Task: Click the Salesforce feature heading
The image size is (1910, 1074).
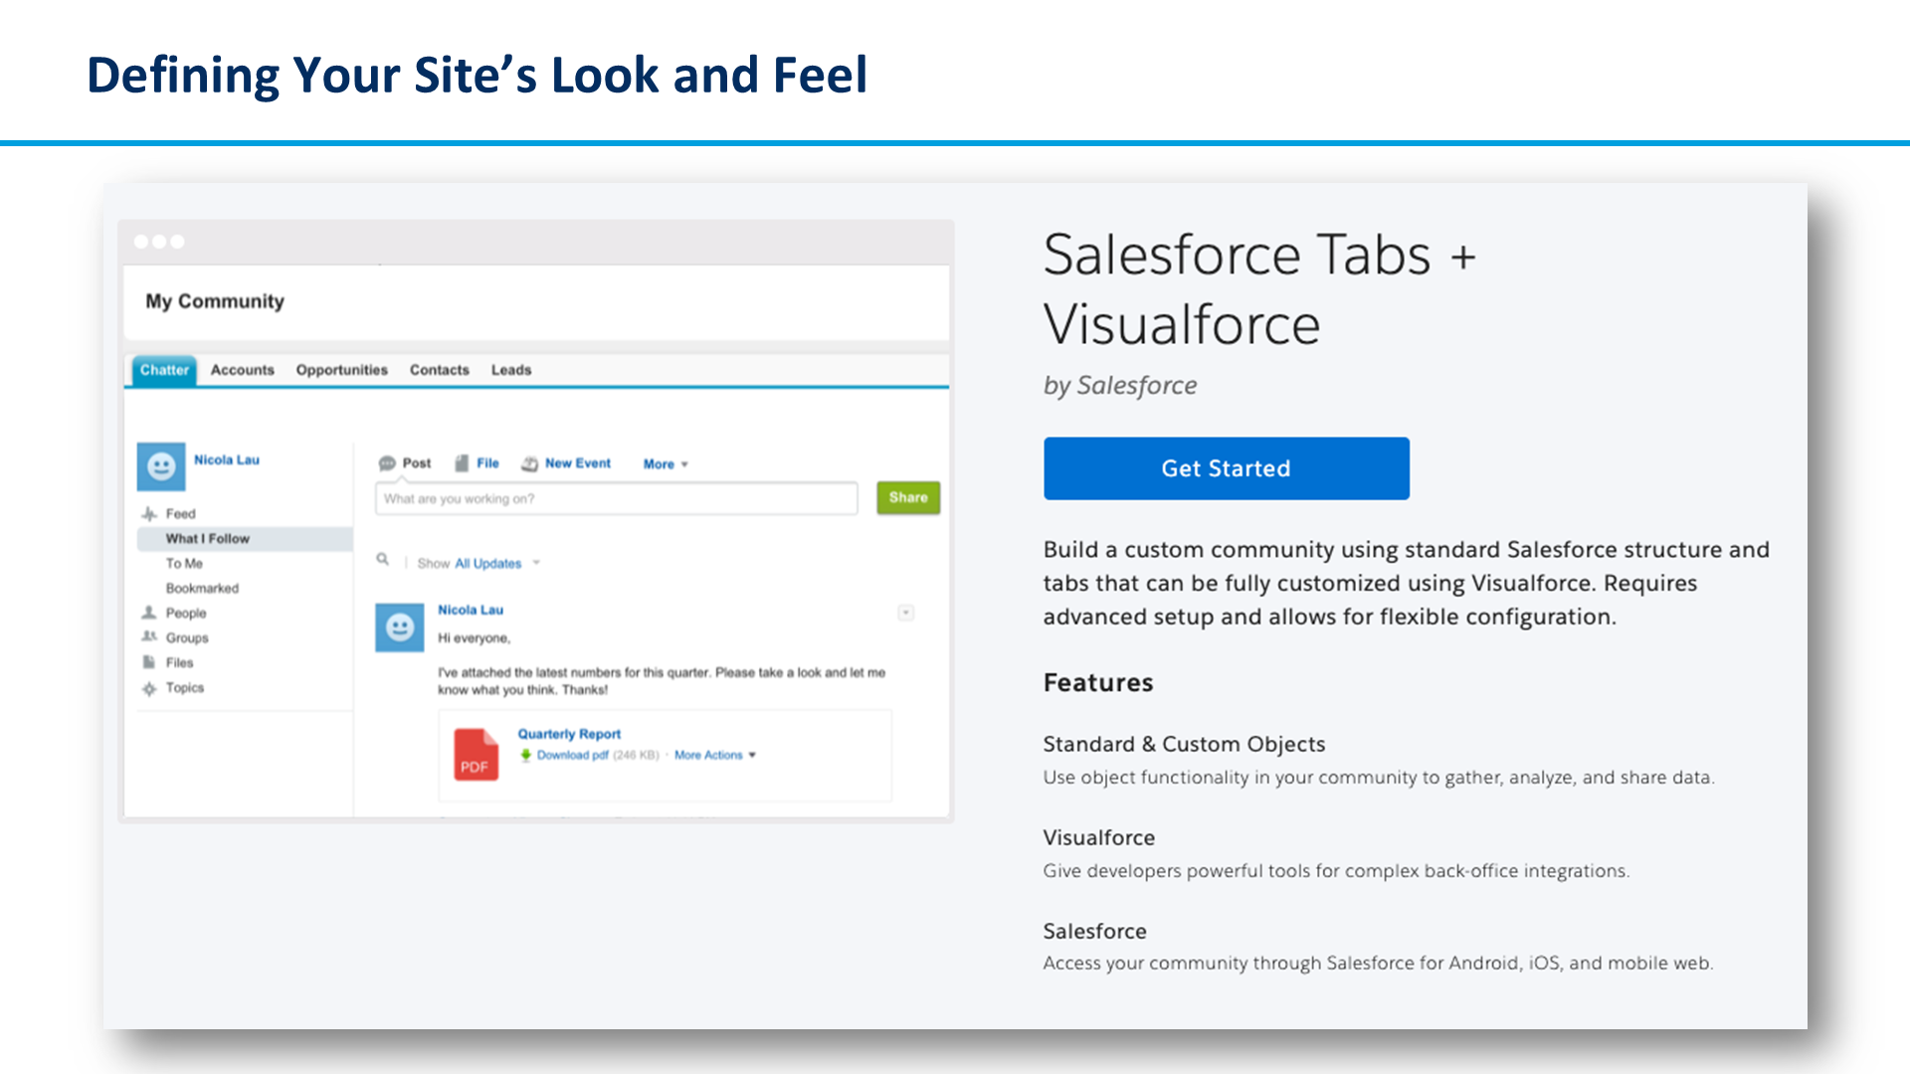Action: [x=1094, y=931]
